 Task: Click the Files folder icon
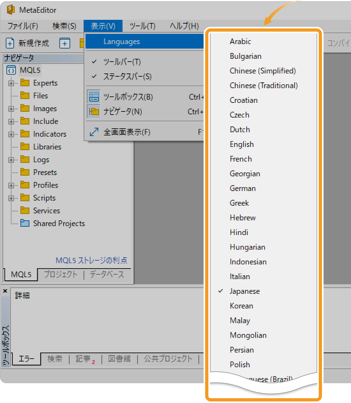coord(25,95)
